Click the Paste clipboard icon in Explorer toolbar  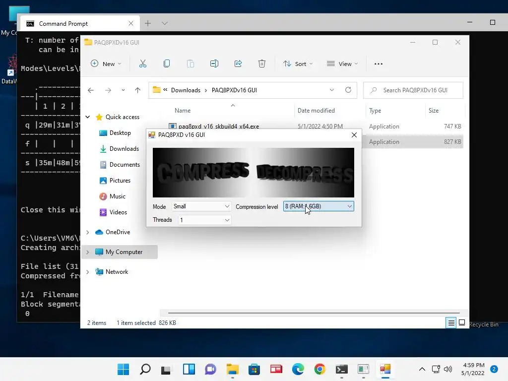(x=190, y=64)
